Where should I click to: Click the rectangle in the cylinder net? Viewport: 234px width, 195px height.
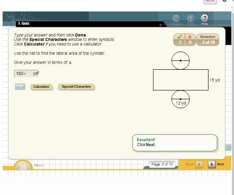click(x=181, y=80)
